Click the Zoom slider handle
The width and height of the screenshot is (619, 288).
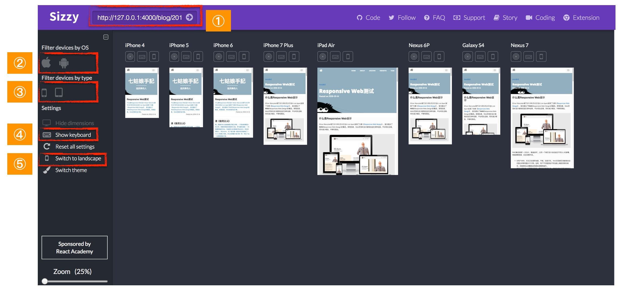[45, 281]
